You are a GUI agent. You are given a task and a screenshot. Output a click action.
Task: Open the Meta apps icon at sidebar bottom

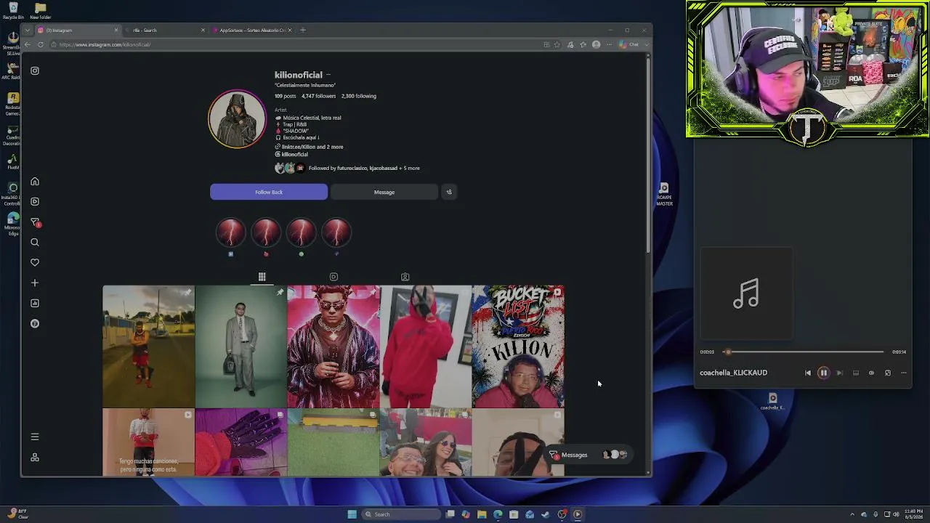point(35,458)
